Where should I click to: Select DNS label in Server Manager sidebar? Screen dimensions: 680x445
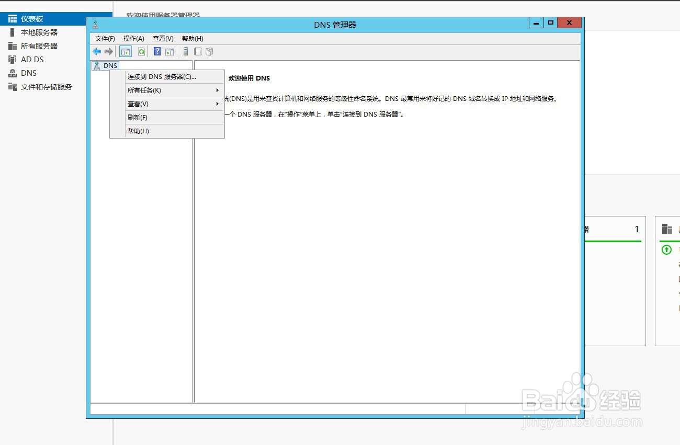29,73
